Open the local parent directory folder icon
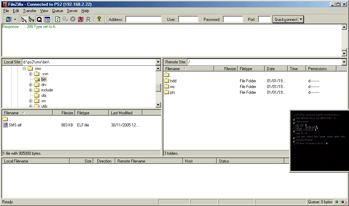The width and height of the screenshot is (349, 206). point(5,119)
